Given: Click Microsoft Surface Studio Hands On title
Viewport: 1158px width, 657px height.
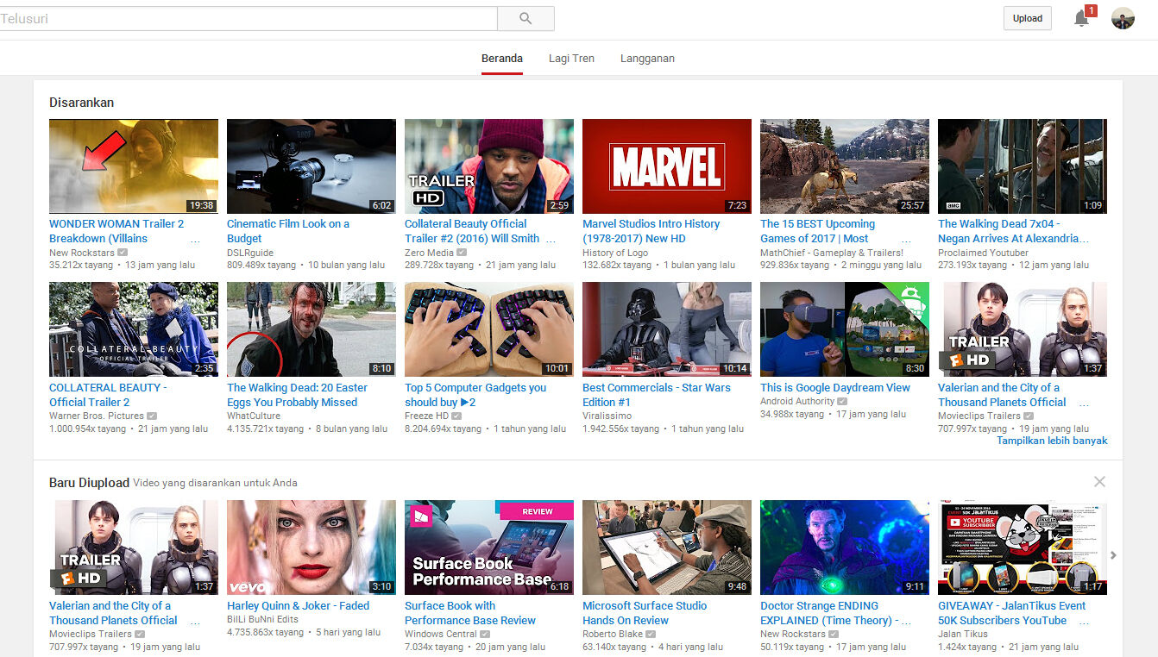Looking at the screenshot, I should coord(645,613).
